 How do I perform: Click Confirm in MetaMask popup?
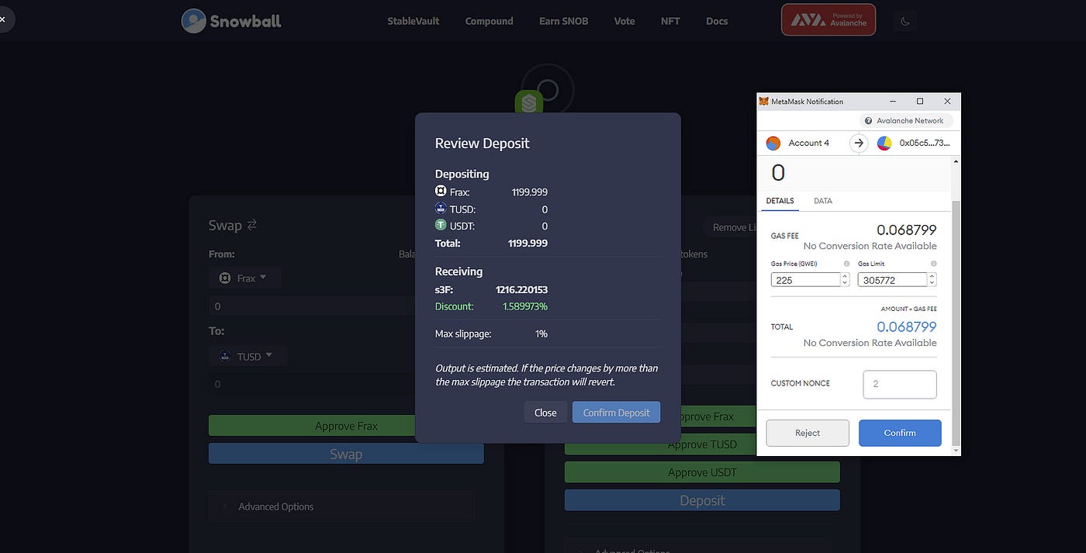click(x=900, y=433)
